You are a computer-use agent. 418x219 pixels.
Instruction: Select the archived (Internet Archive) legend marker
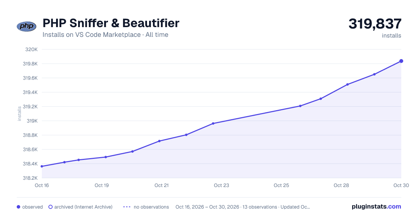coord(51,207)
